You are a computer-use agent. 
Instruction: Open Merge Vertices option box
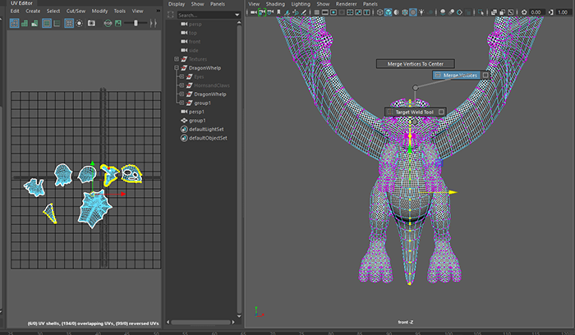click(x=485, y=75)
